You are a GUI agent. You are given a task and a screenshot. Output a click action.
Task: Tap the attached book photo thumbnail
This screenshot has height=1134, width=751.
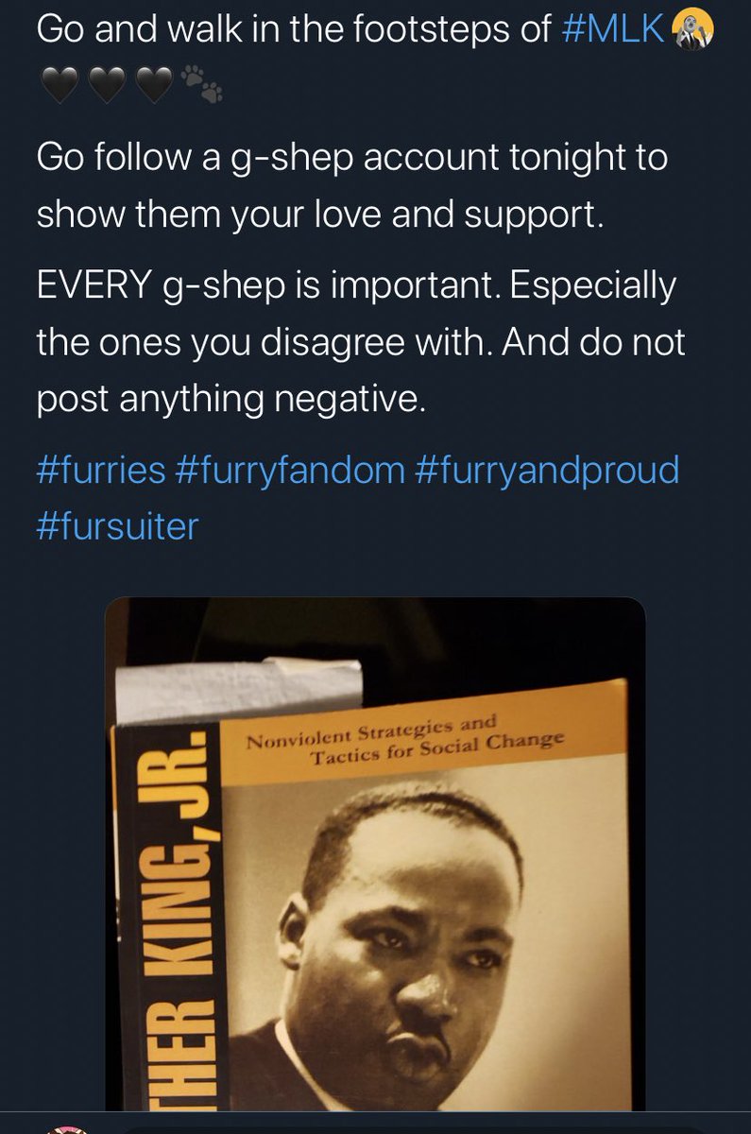(375, 854)
